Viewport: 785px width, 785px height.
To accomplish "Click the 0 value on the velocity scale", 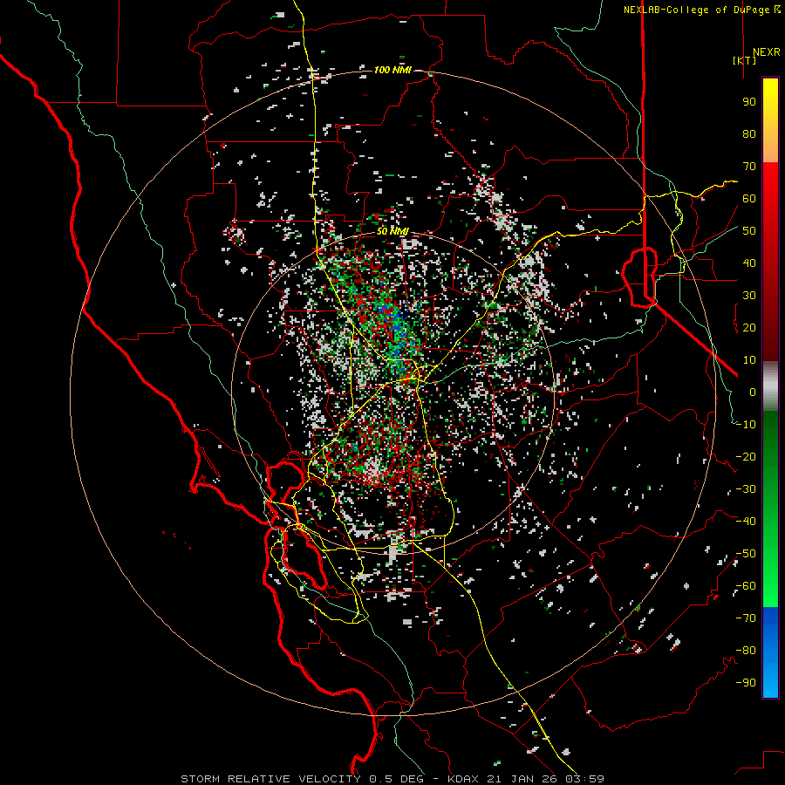I will click(x=753, y=392).
